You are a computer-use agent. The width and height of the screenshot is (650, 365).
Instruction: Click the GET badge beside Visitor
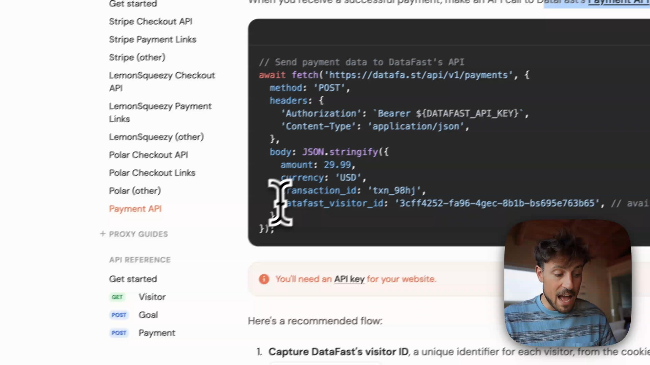point(117,297)
